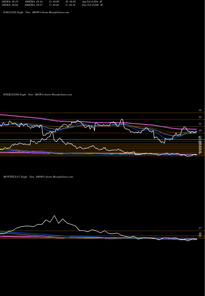This screenshot has height=296, width=205.
Task: Click the 20EMA: 10.19 value
Action: 10,2
